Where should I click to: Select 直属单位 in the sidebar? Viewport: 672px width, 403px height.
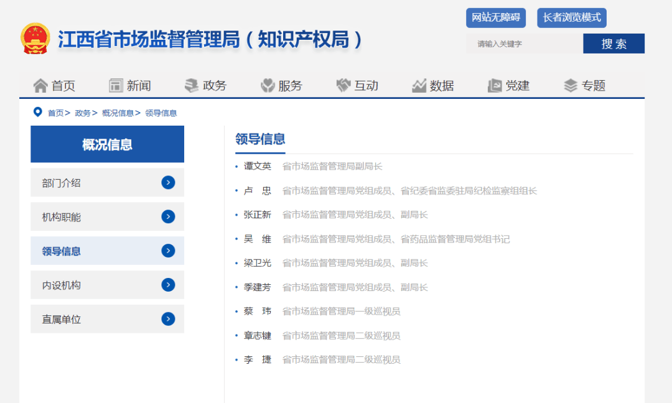(62, 319)
